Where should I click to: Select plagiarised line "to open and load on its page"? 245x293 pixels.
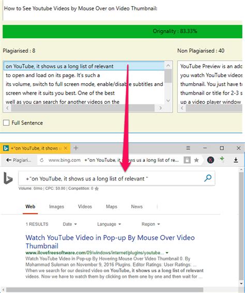click(x=84, y=75)
